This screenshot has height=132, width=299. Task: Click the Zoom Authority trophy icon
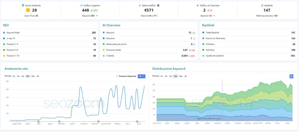23,6
